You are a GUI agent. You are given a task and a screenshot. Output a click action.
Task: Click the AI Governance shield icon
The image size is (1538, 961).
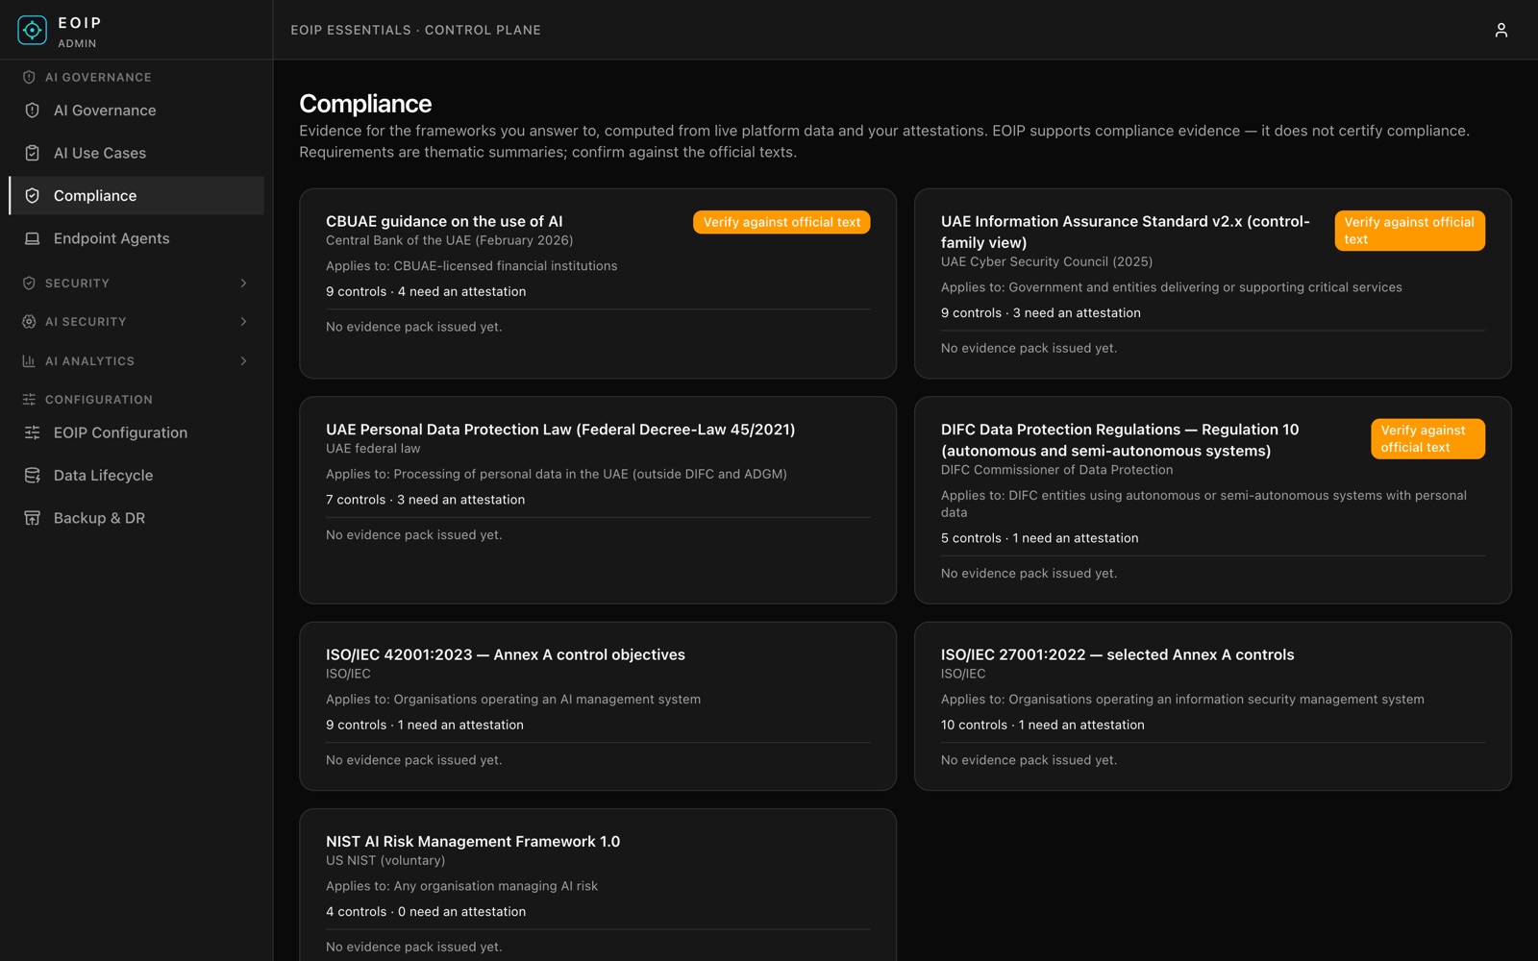pos(32,111)
